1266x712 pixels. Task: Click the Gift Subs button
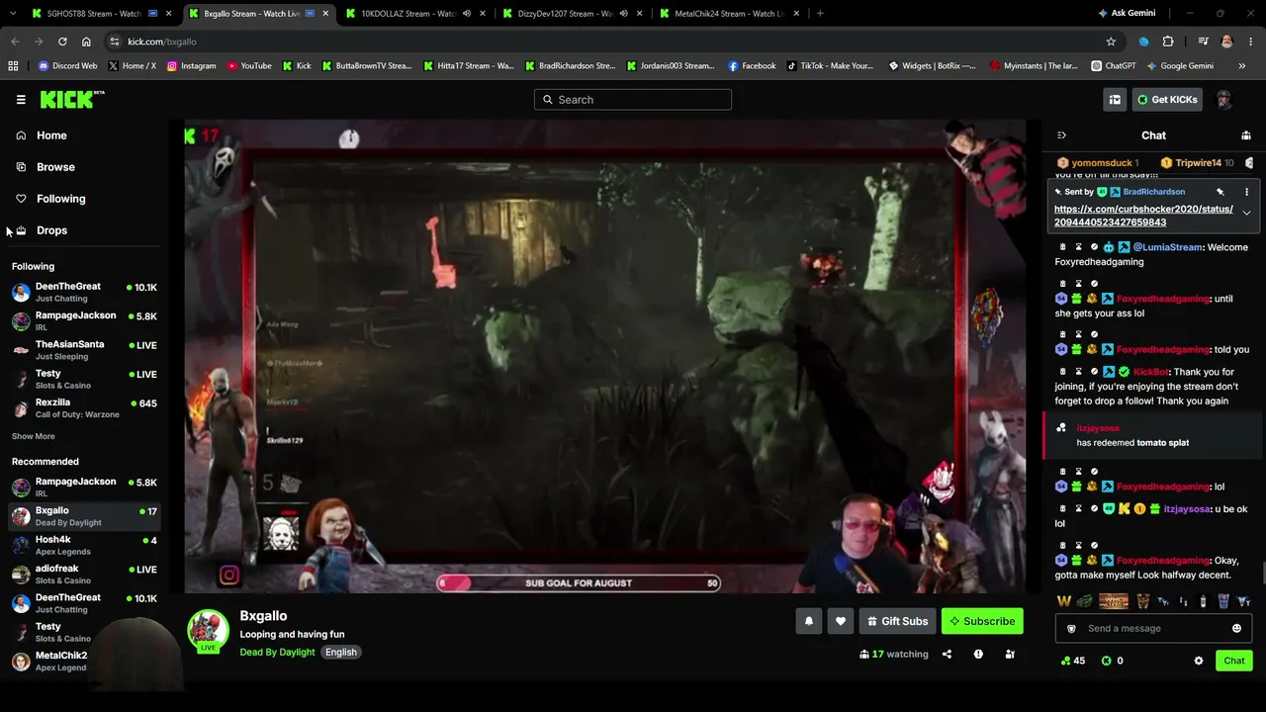coord(897,621)
